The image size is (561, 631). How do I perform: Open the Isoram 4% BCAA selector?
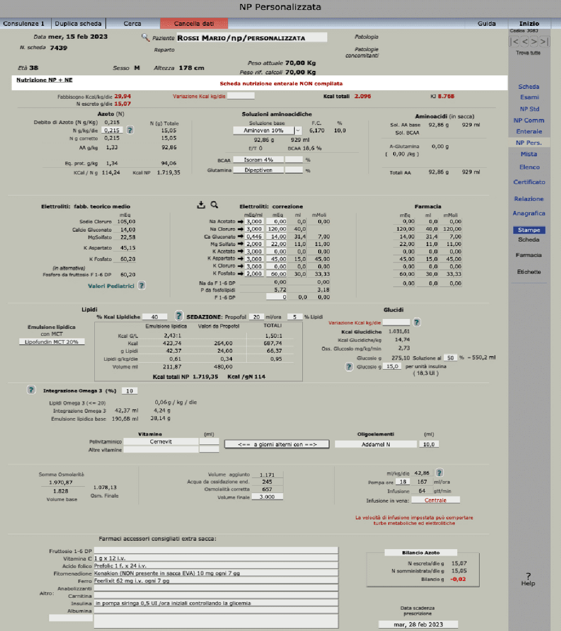[258, 160]
